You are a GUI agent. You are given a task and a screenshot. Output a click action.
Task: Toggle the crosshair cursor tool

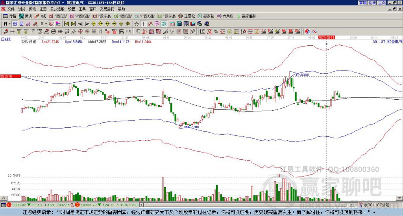(143, 24)
